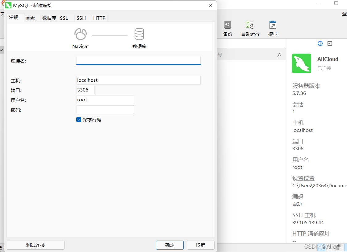Click localhost value in the info panel
This screenshot has width=347, height=252.
303,130
